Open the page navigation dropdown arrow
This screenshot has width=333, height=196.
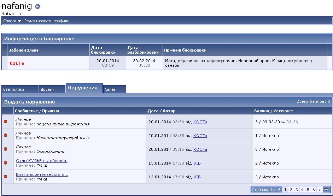[327, 190]
